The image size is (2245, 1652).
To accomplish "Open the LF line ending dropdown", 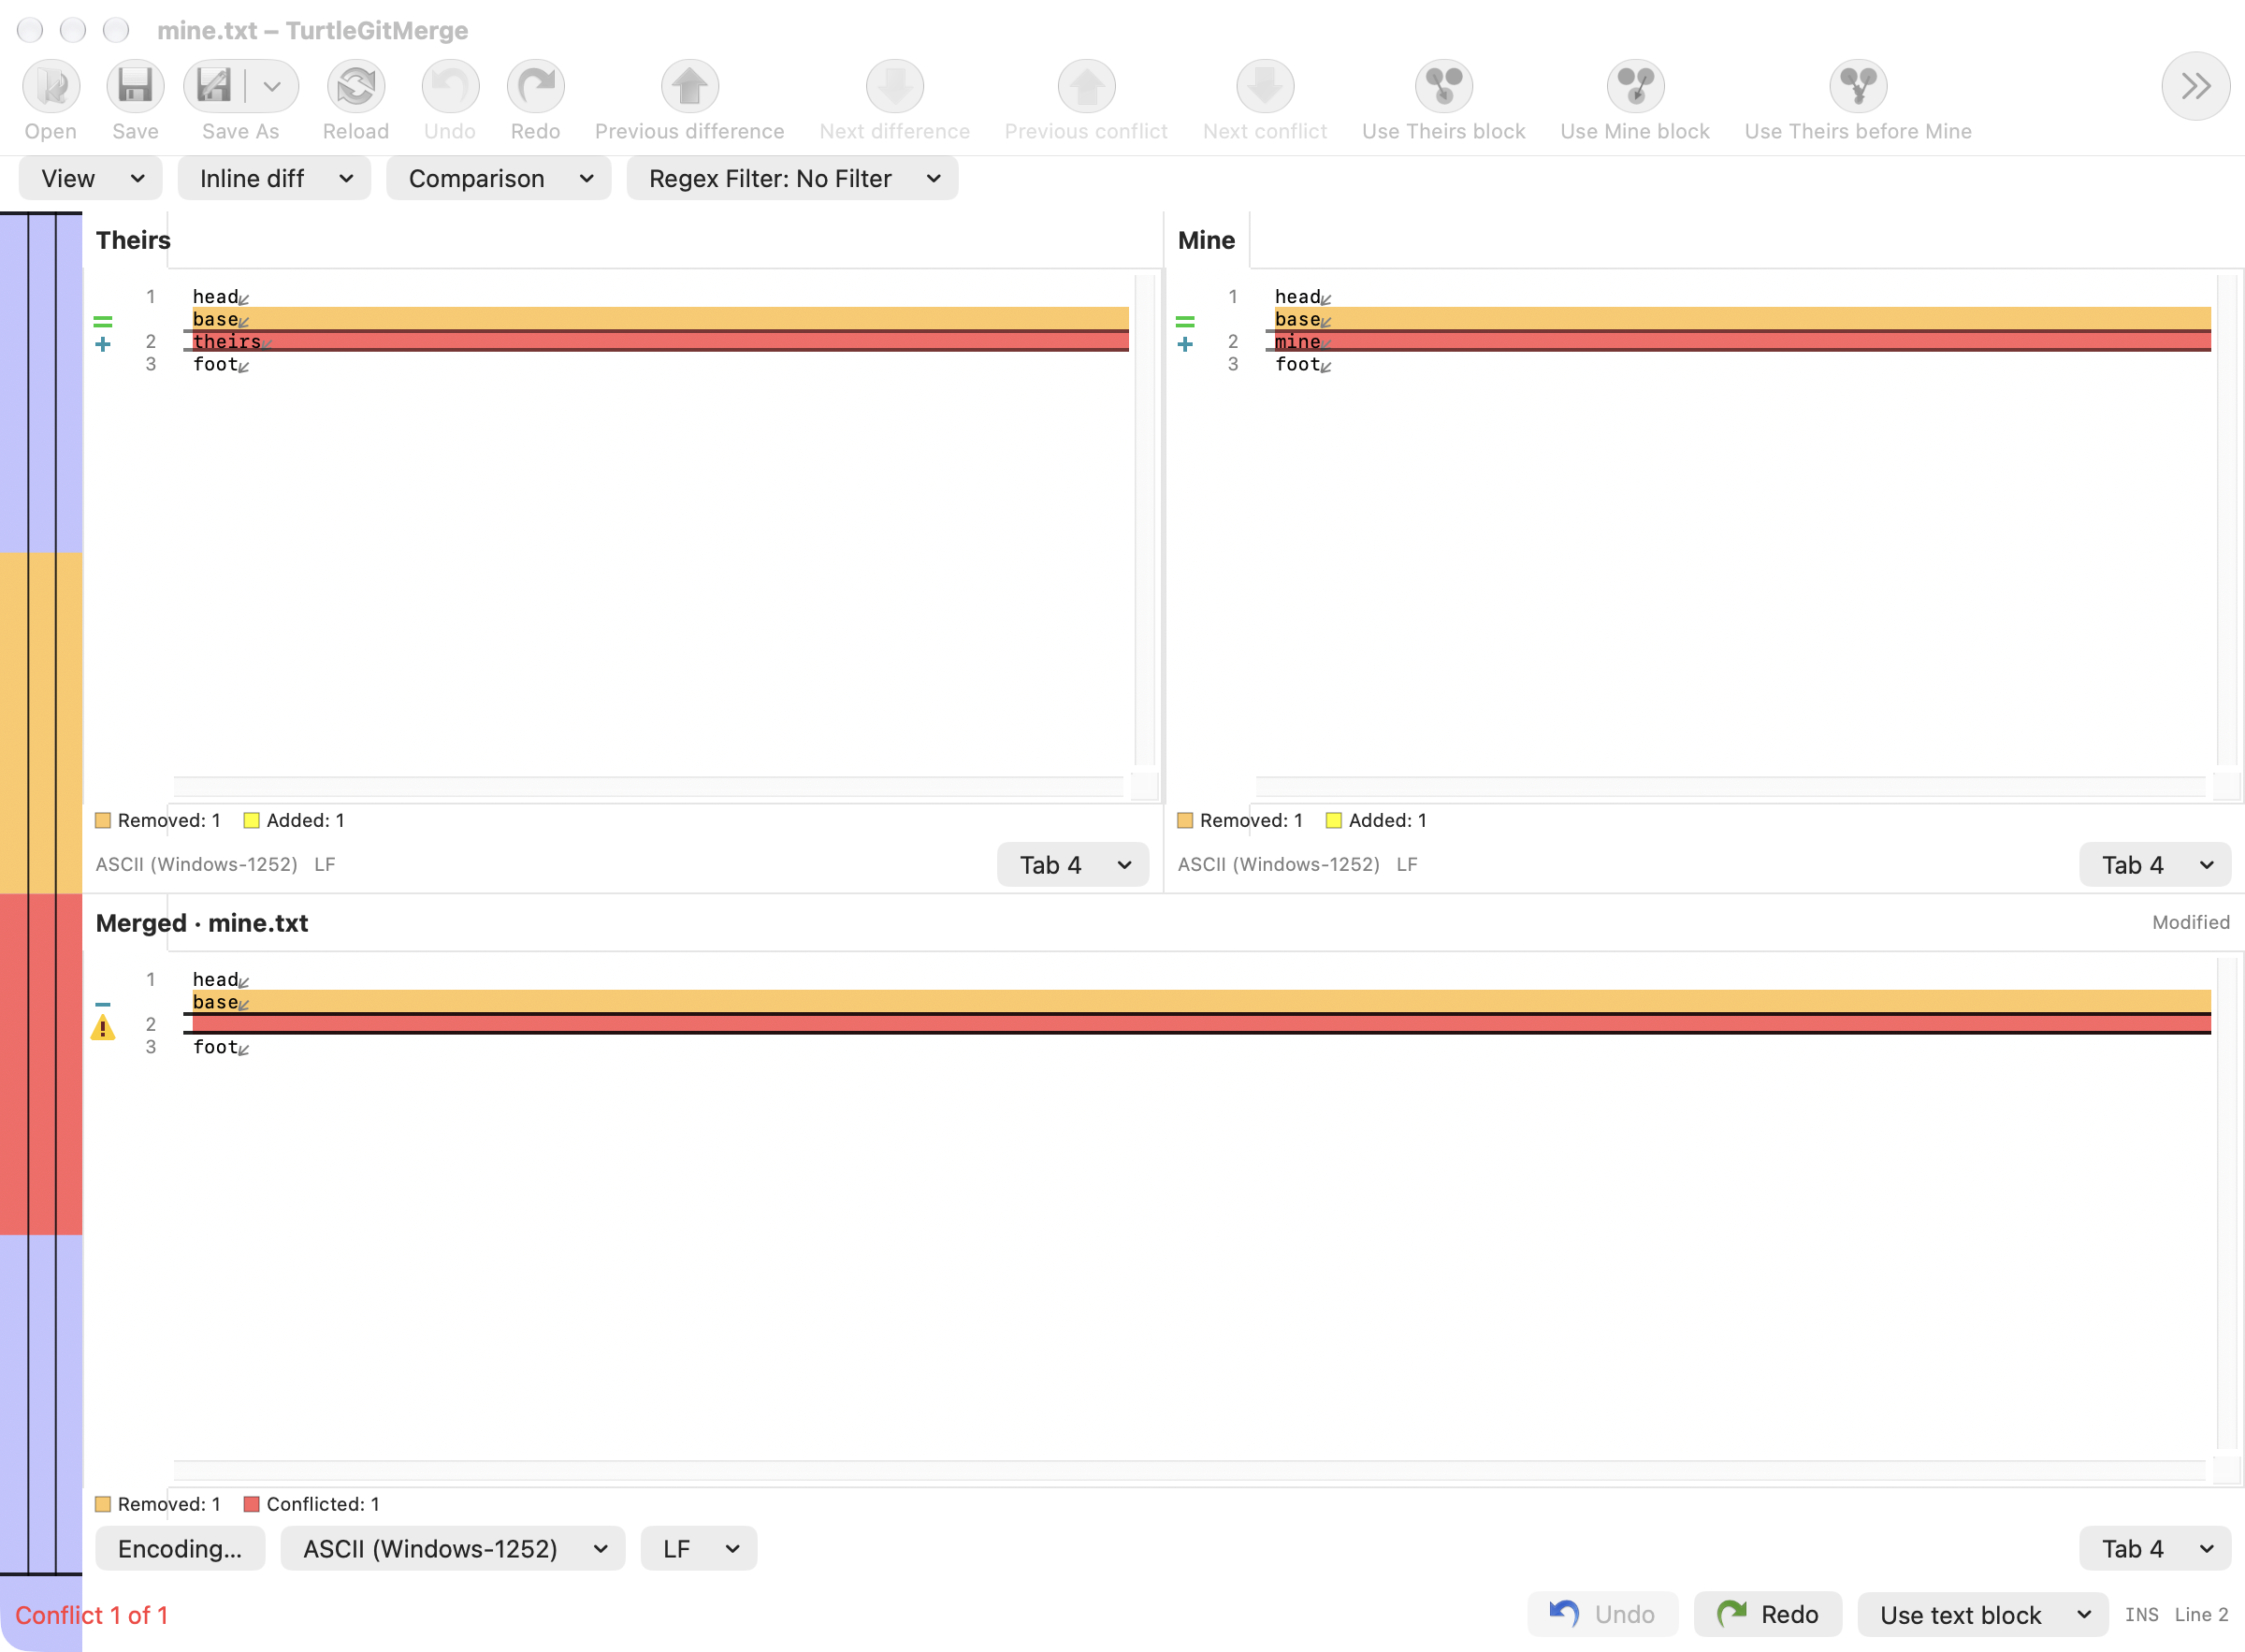I will (x=698, y=1549).
